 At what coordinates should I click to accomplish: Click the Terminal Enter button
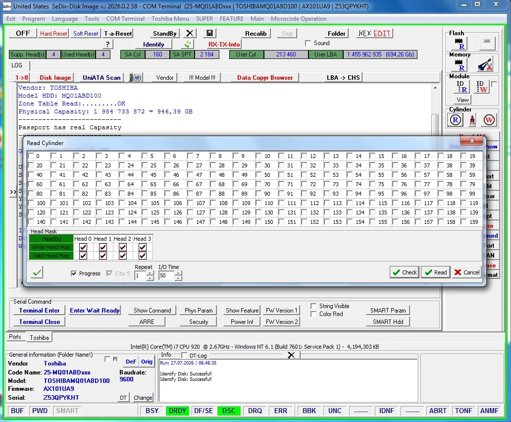pos(40,311)
